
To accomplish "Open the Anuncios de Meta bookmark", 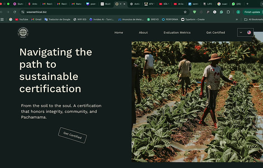I will [131, 19].
